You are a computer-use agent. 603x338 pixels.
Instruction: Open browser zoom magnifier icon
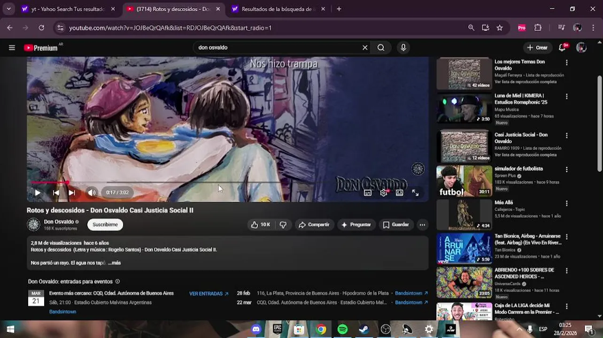pyautogui.click(x=471, y=28)
